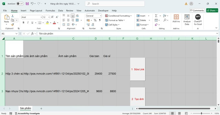
Task: Click the Paste clipboard icon
Action: click(7, 17)
